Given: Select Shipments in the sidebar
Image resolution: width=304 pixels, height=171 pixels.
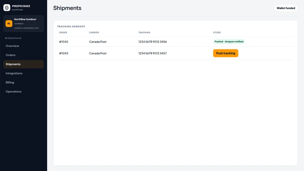Looking at the screenshot, I should click(24, 64).
